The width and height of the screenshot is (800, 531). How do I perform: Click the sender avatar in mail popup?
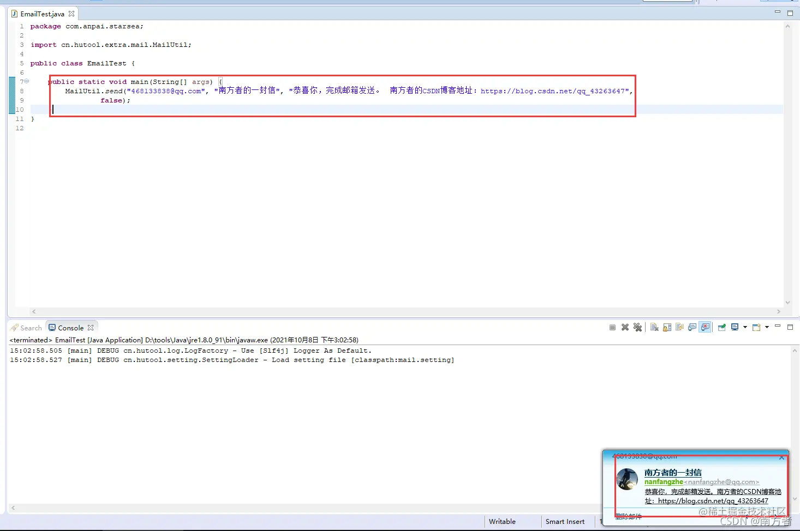click(x=627, y=479)
